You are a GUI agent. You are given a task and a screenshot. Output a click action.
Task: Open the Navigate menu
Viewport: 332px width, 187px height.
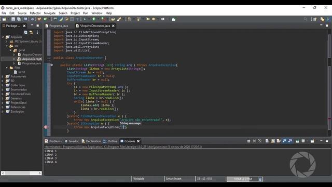(50, 13)
